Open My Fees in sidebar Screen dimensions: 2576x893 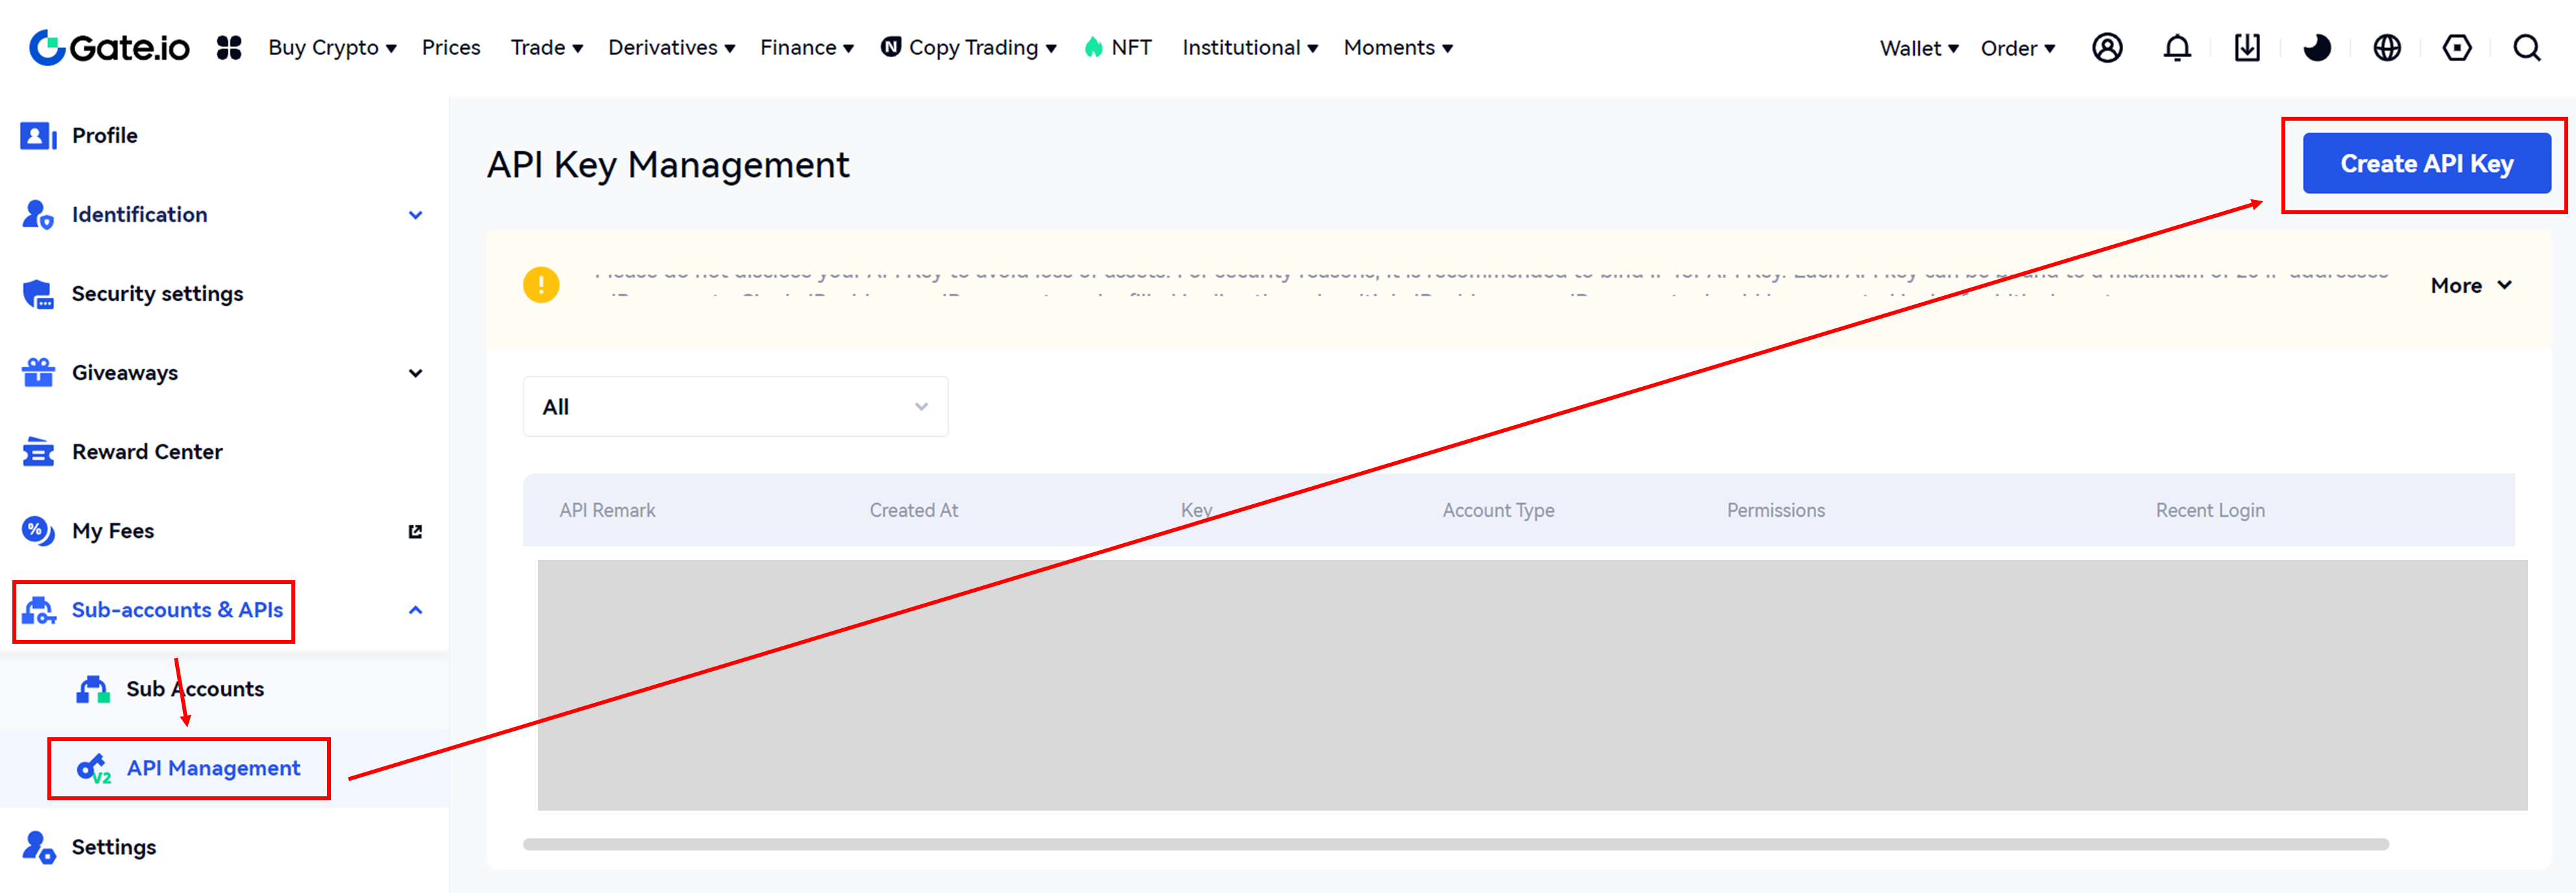pos(112,530)
